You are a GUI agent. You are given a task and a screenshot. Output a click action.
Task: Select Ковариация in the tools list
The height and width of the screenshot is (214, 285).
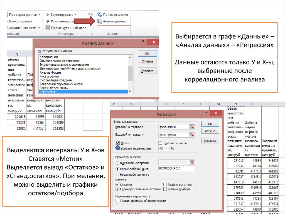tap(83, 57)
